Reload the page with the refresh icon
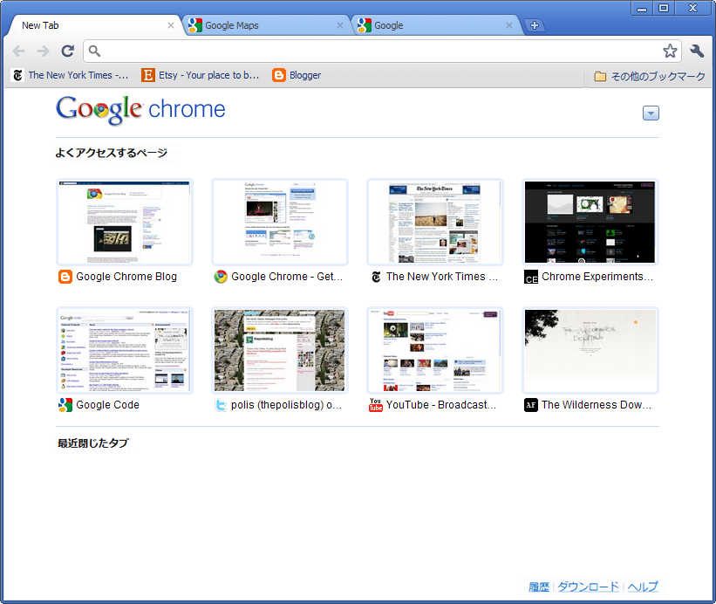Screen dimensions: 716x604 [x=67, y=51]
